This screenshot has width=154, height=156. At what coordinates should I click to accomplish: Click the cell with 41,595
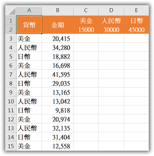click(58, 74)
